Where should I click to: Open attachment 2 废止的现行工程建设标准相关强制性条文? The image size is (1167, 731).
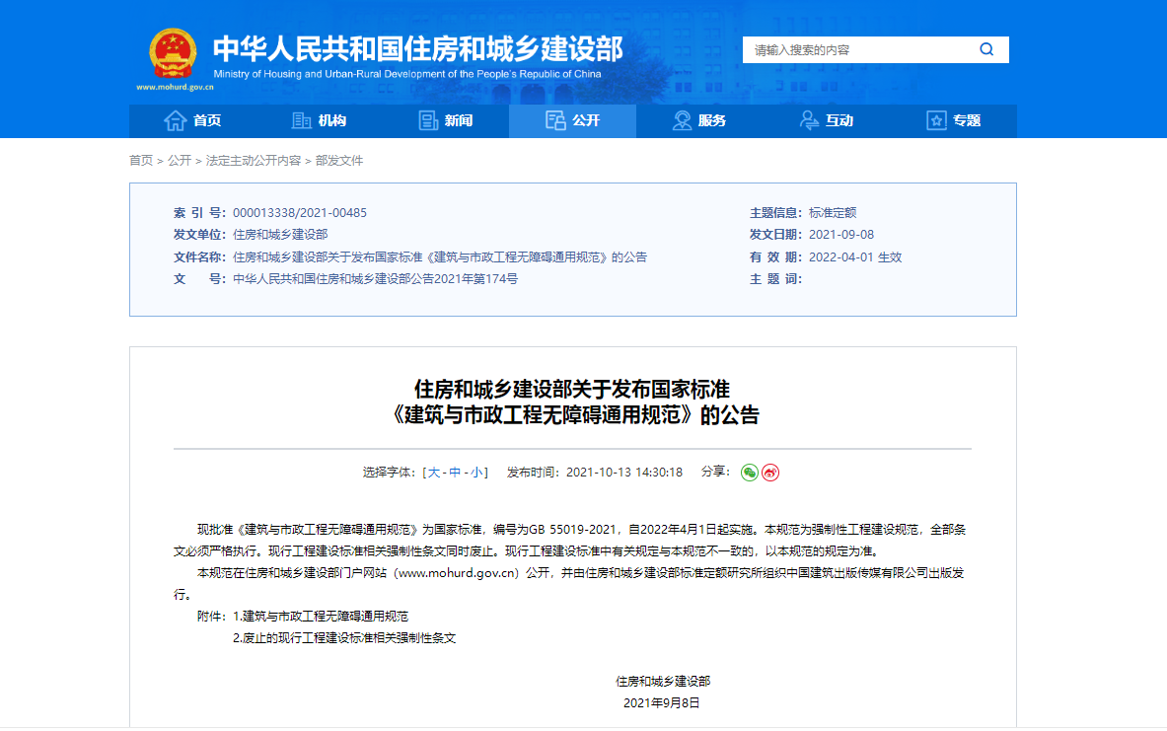[x=344, y=638]
